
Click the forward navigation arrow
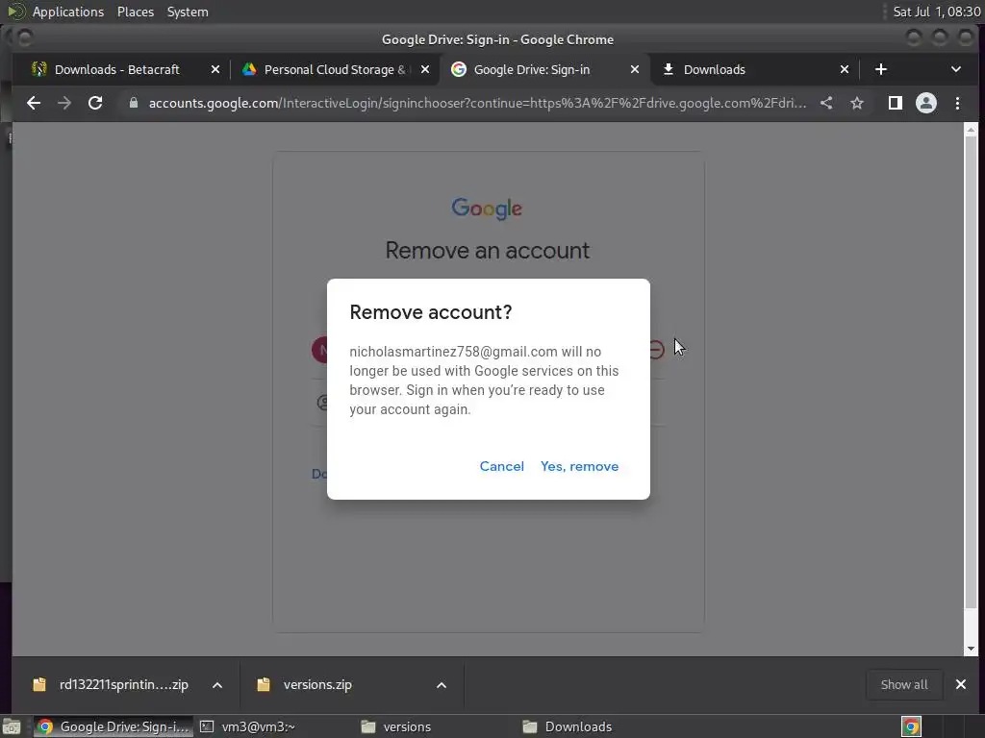(x=64, y=103)
